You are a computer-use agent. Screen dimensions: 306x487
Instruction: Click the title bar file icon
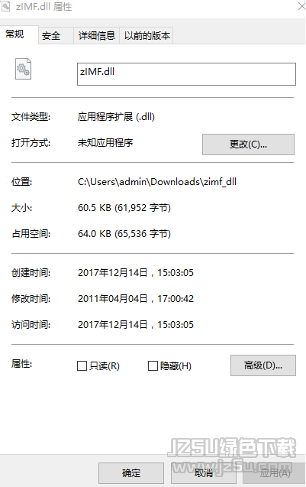click(x=5, y=6)
